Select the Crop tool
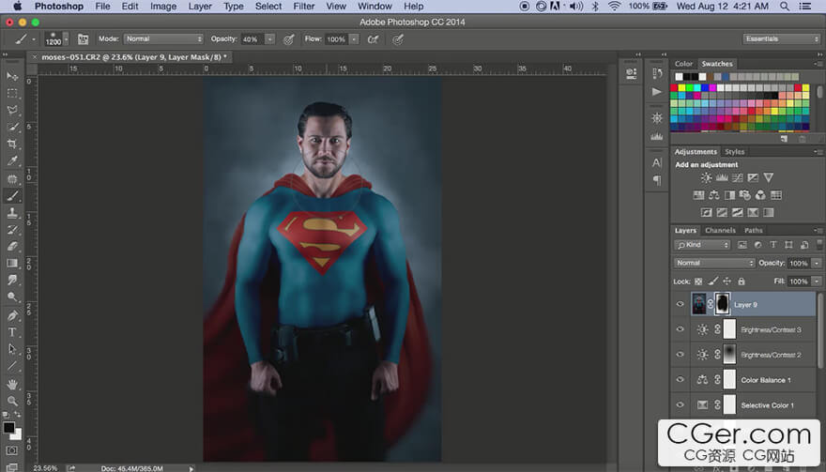The image size is (826, 472). pos(11,144)
